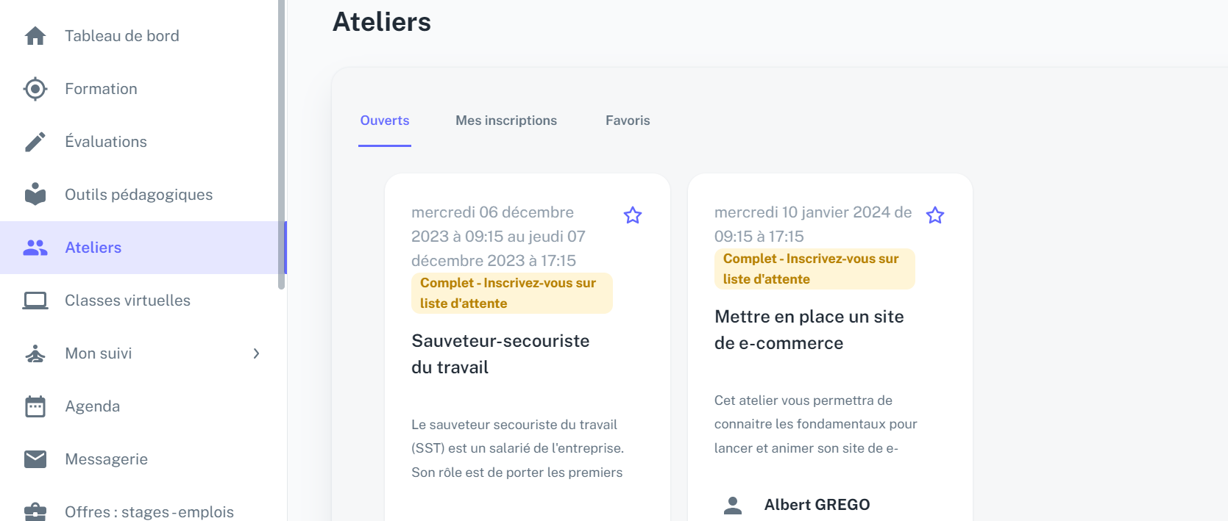Click the Évaluations pencil icon
The width and height of the screenshot is (1228, 521).
[x=35, y=142]
